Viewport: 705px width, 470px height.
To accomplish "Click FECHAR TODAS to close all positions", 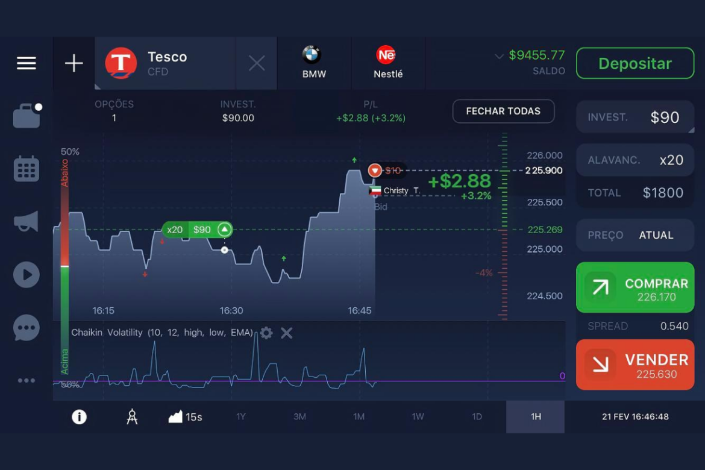I will coord(503,111).
